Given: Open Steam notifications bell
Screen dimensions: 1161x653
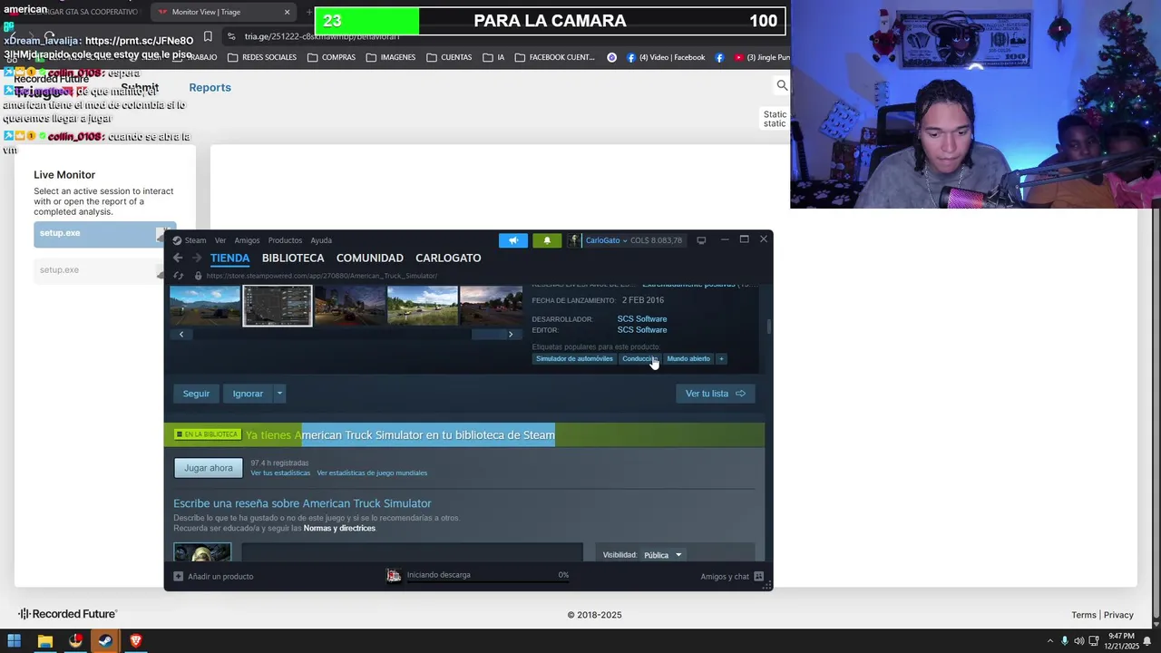Looking at the screenshot, I should pos(547,240).
